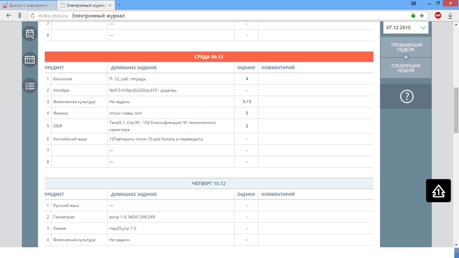Click homework 'итоги главы тест'

126,113
